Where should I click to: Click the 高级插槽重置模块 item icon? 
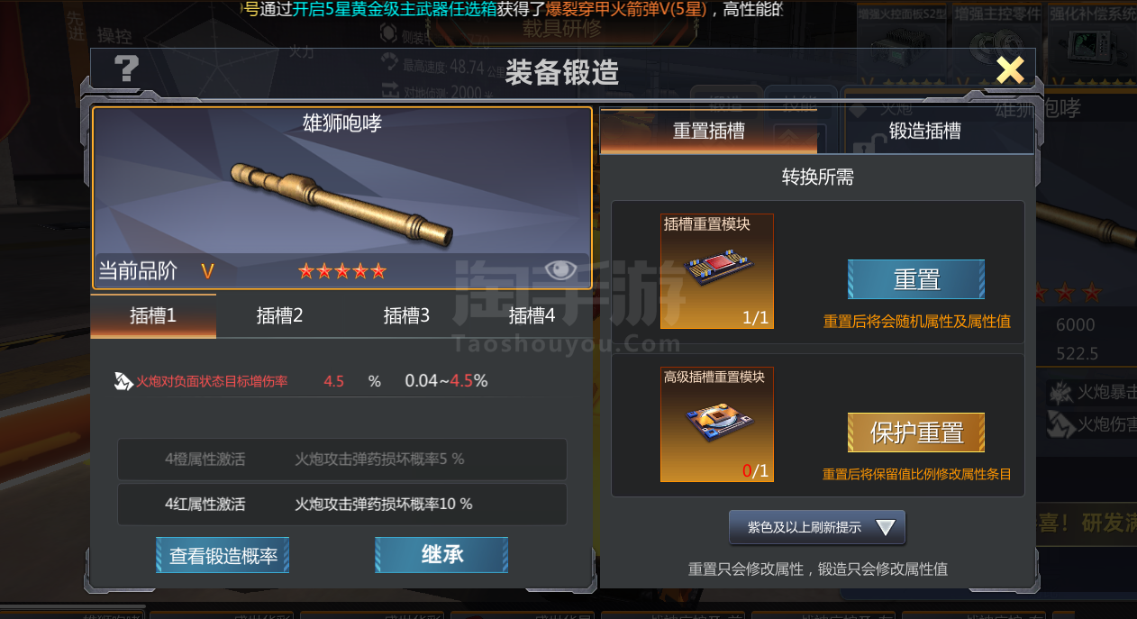point(717,424)
